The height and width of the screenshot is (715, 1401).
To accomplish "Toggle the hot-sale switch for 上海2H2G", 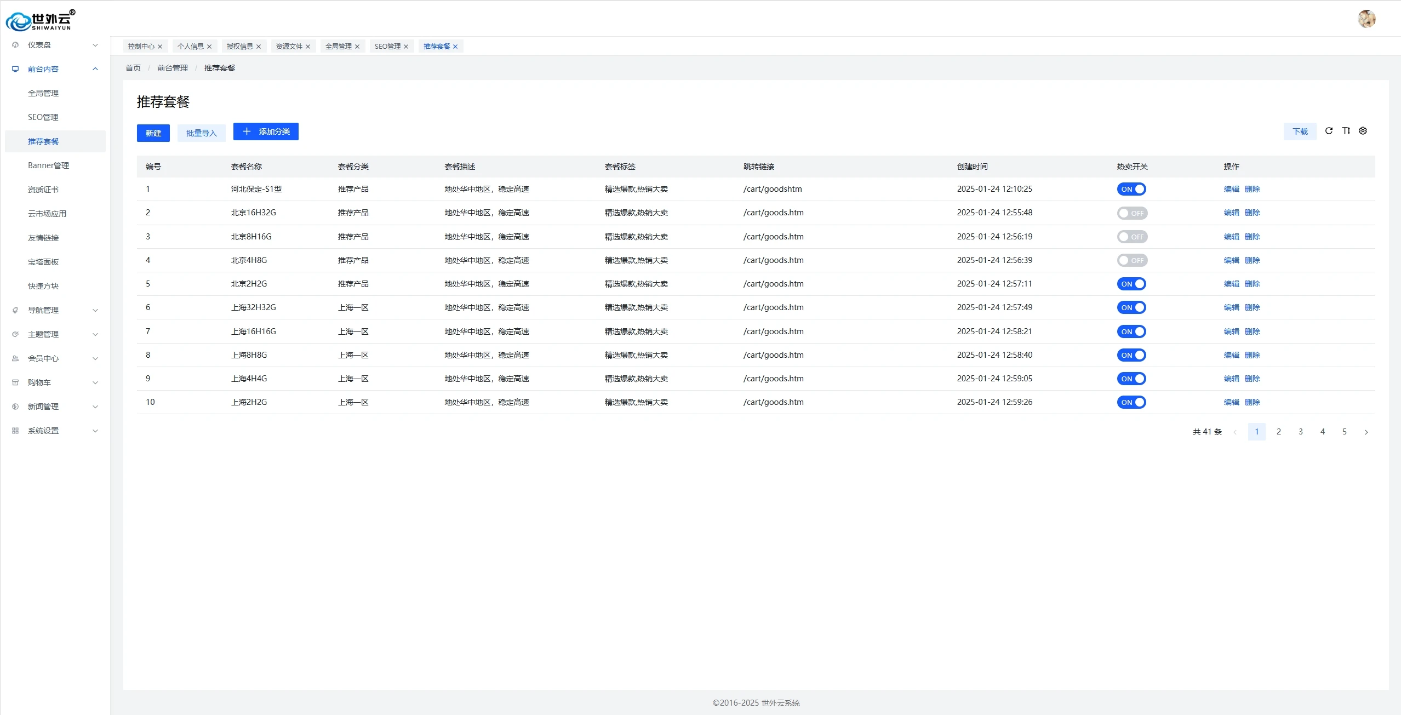I will point(1131,402).
